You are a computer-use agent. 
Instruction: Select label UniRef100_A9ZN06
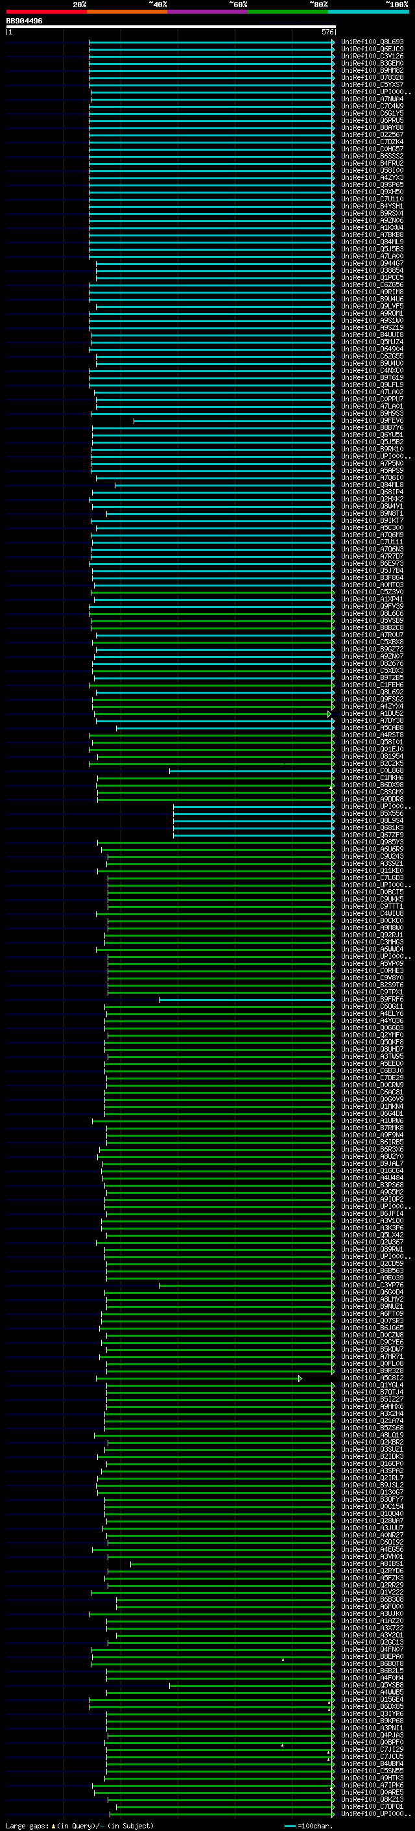(x=372, y=220)
